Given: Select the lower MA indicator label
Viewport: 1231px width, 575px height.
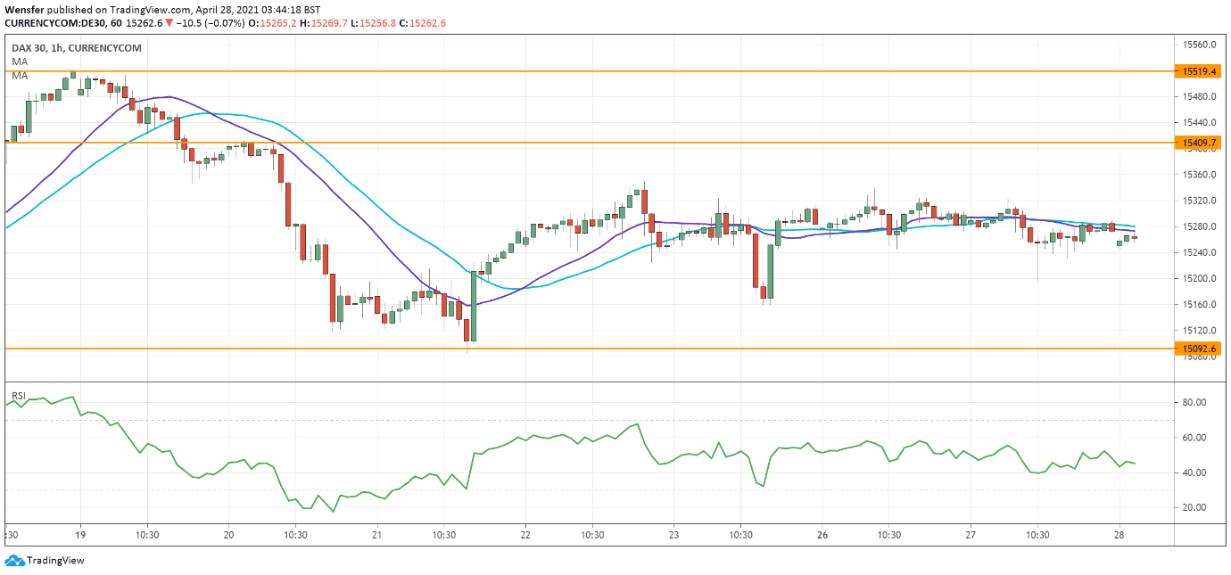Looking at the screenshot, I should point(20,76).
